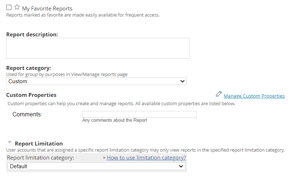Collapse the Report Limitation section triangle
Viewport: 297px width, 179px height.
[9, 143]
